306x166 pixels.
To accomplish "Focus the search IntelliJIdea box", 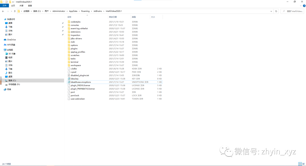I will (x=292, y=11).
